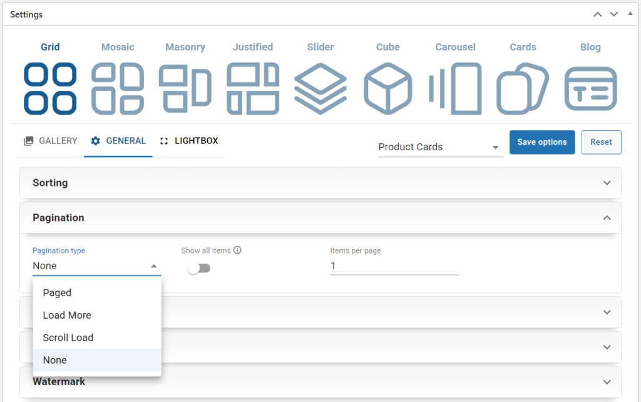
Task: Click the Save options button
Action: tap(541, 142)
